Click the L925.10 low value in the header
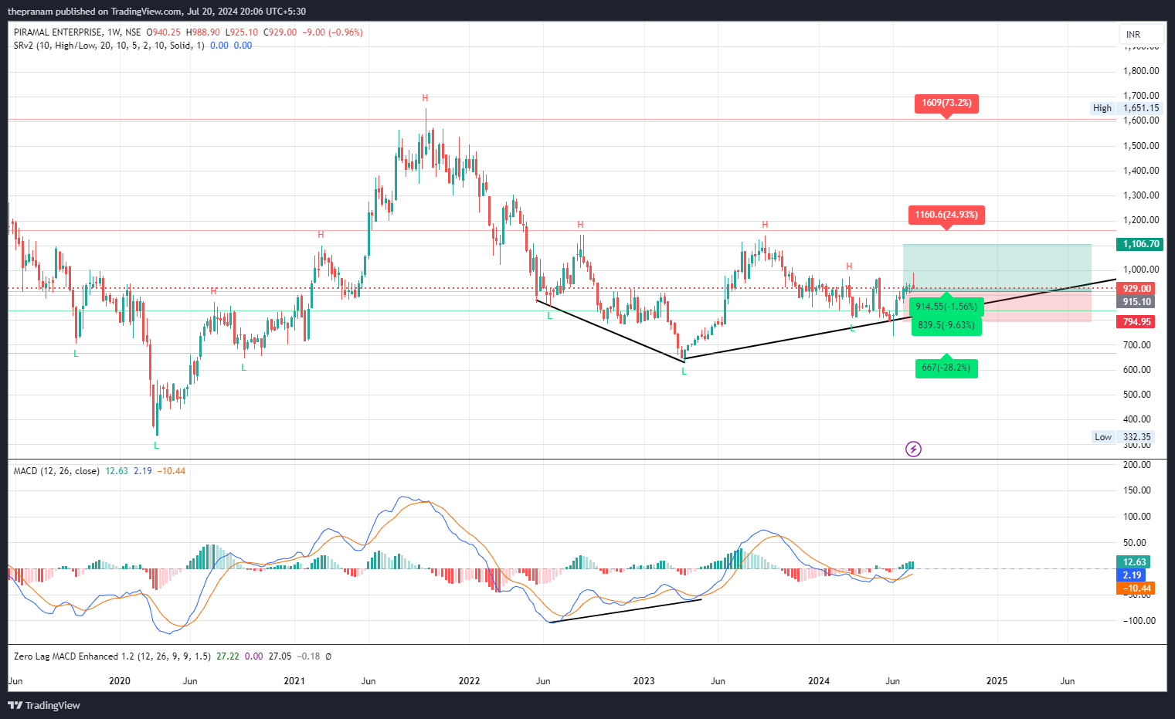Viewport: 1175px width, 719px height. 242,32
